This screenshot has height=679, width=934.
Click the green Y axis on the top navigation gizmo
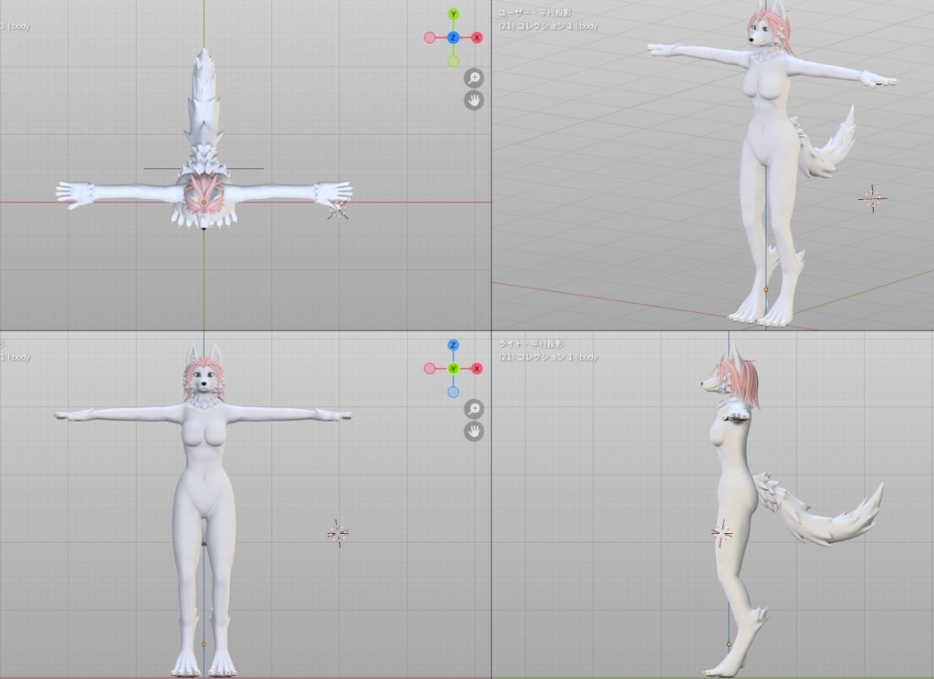pyautogui.click(x=453, y=14)
